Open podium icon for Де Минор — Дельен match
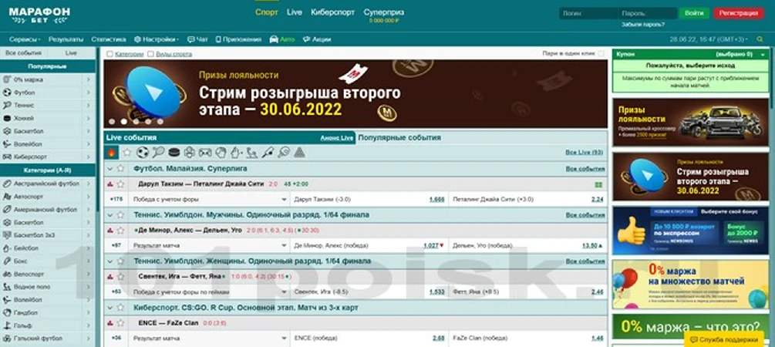 tap(110, 231)
